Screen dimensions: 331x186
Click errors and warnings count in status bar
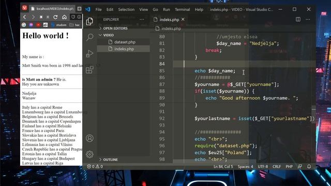(x=95, y=166)
